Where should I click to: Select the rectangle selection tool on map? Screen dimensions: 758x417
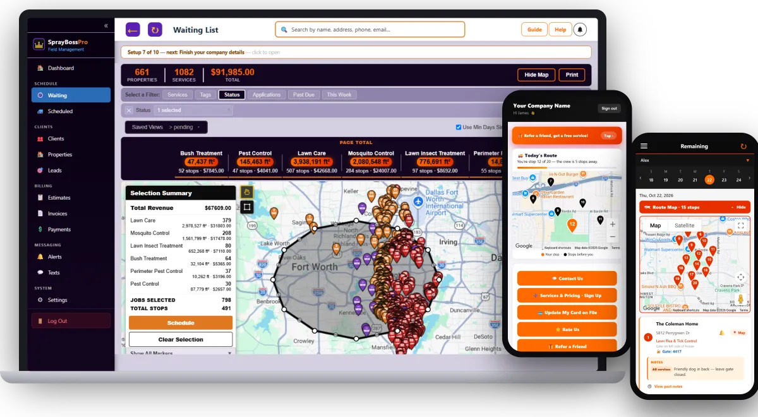246,207
